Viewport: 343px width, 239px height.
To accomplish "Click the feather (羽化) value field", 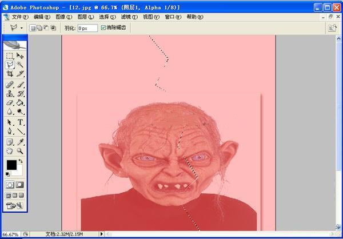I will point(87,28).
